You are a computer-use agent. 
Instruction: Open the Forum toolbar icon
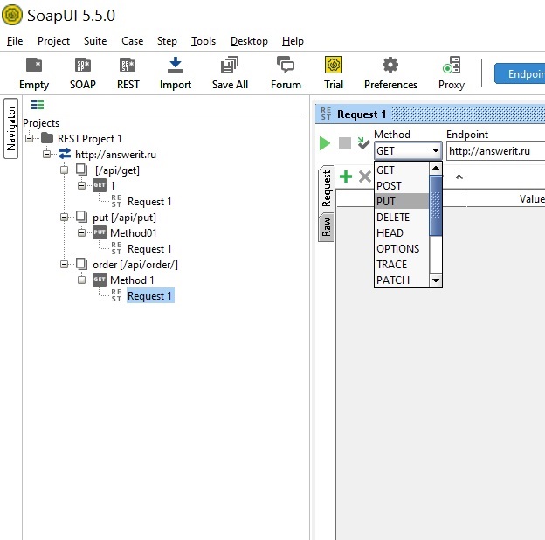(x=286, y=65)
